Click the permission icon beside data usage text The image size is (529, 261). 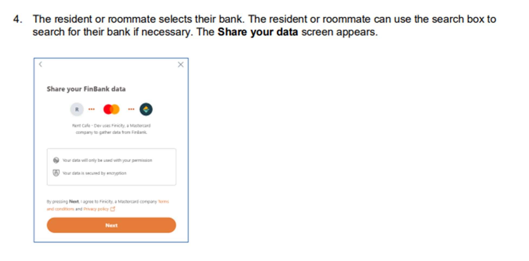pos(56,160)
